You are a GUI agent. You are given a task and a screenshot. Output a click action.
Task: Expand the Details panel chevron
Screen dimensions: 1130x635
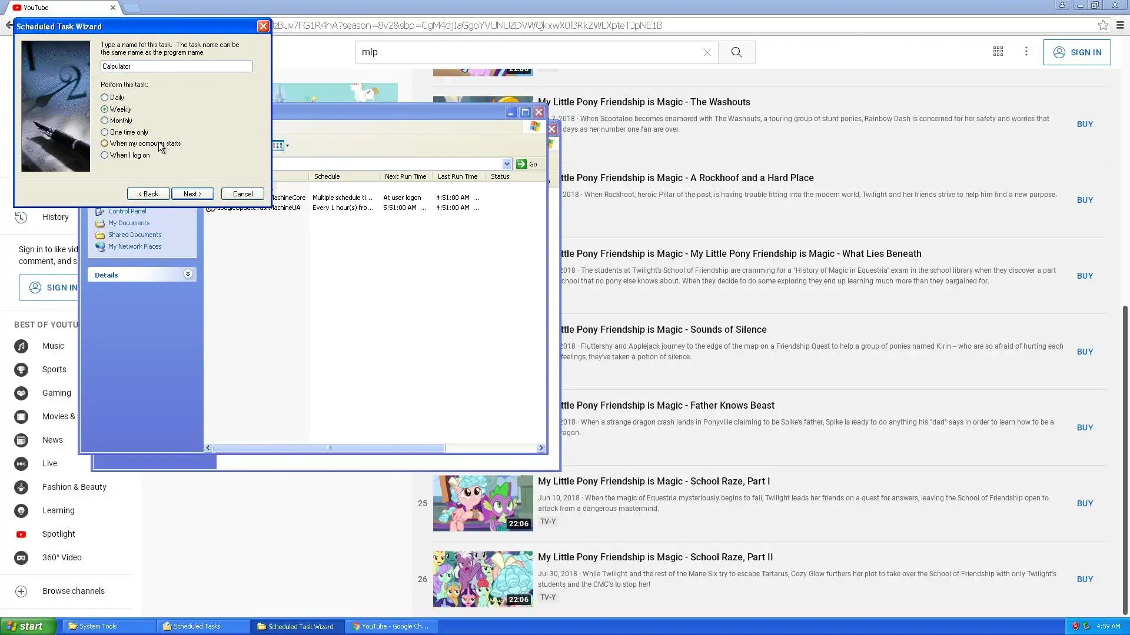[188, 274]
